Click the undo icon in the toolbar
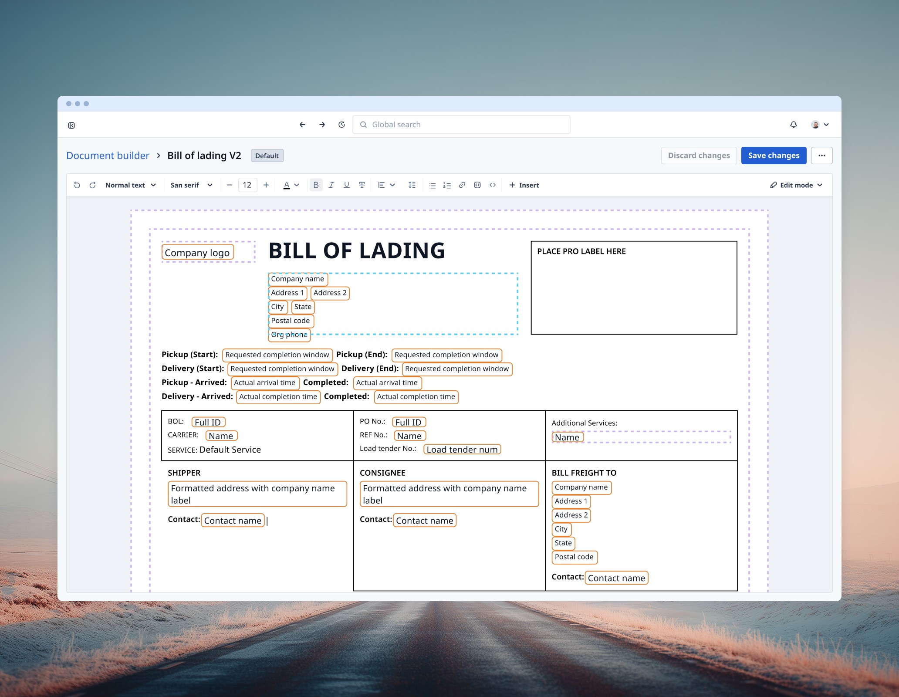899x697 pixels. [x=77, y=185]
